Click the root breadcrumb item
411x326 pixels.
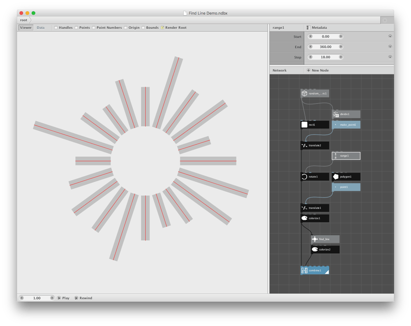click(23, 20)
